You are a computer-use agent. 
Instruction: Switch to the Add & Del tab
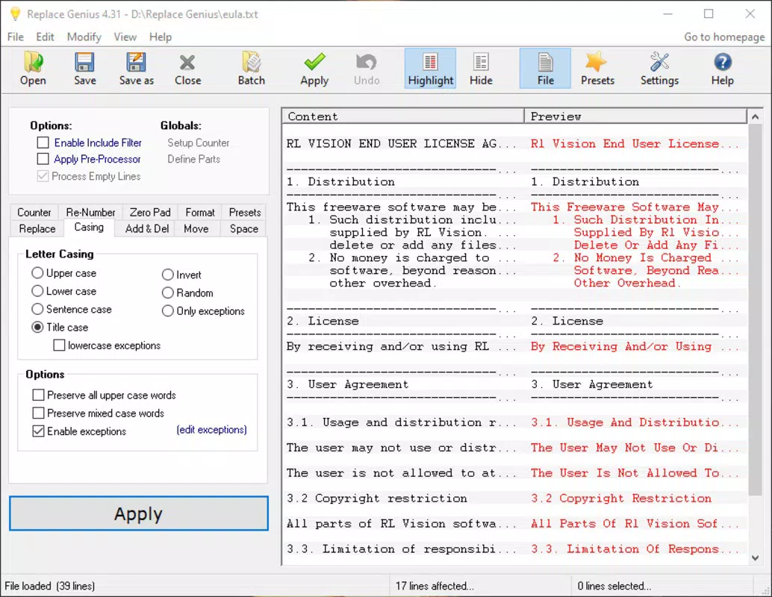[x=147, y=229]
